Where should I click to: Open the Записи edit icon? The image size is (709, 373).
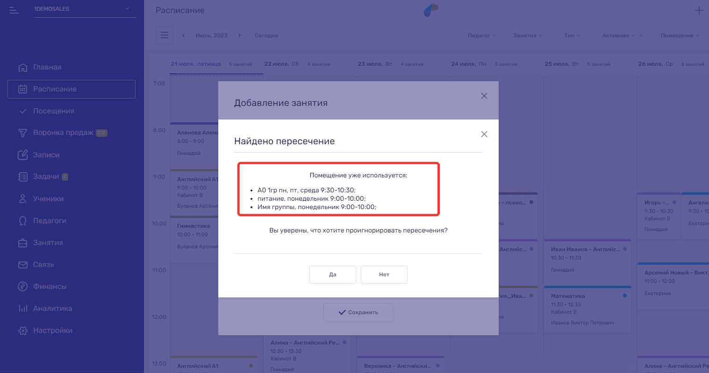click(22, 155)
